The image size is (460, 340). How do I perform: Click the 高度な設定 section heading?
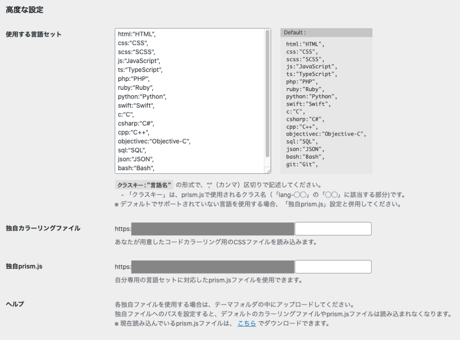(x=24, y=10)
